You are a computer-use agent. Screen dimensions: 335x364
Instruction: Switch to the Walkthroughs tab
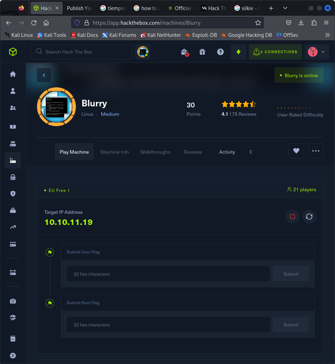(x=155, y=152)
